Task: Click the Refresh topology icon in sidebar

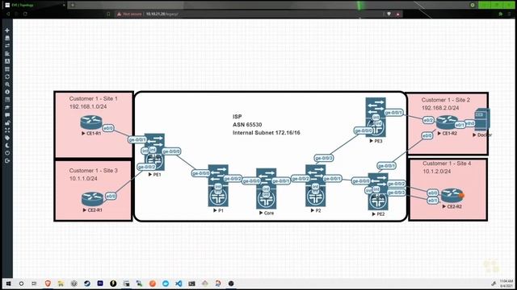Action: point(7,77)
